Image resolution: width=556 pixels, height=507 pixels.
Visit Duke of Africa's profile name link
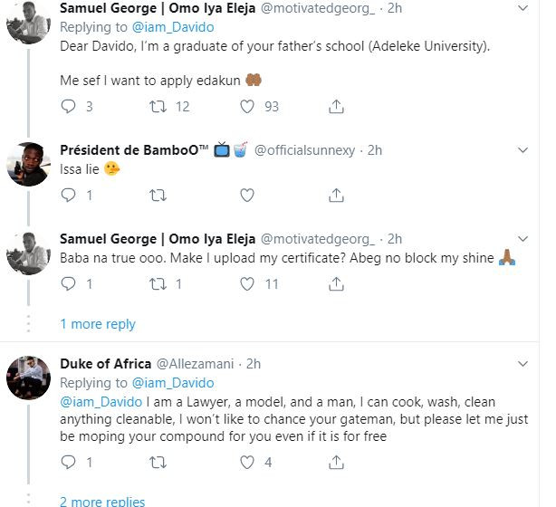point(105,364)
